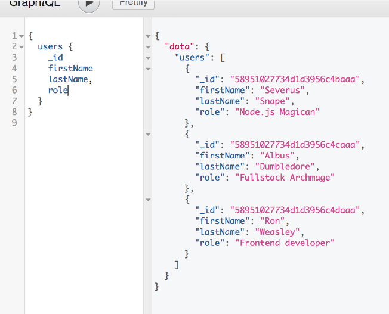Run the query with the Execute play button

pyautogui.click(x=89, y=3)
